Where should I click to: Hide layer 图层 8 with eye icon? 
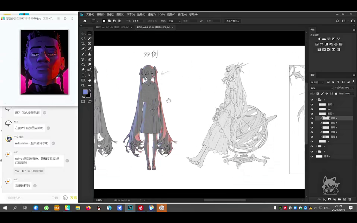tap(312, 118)
